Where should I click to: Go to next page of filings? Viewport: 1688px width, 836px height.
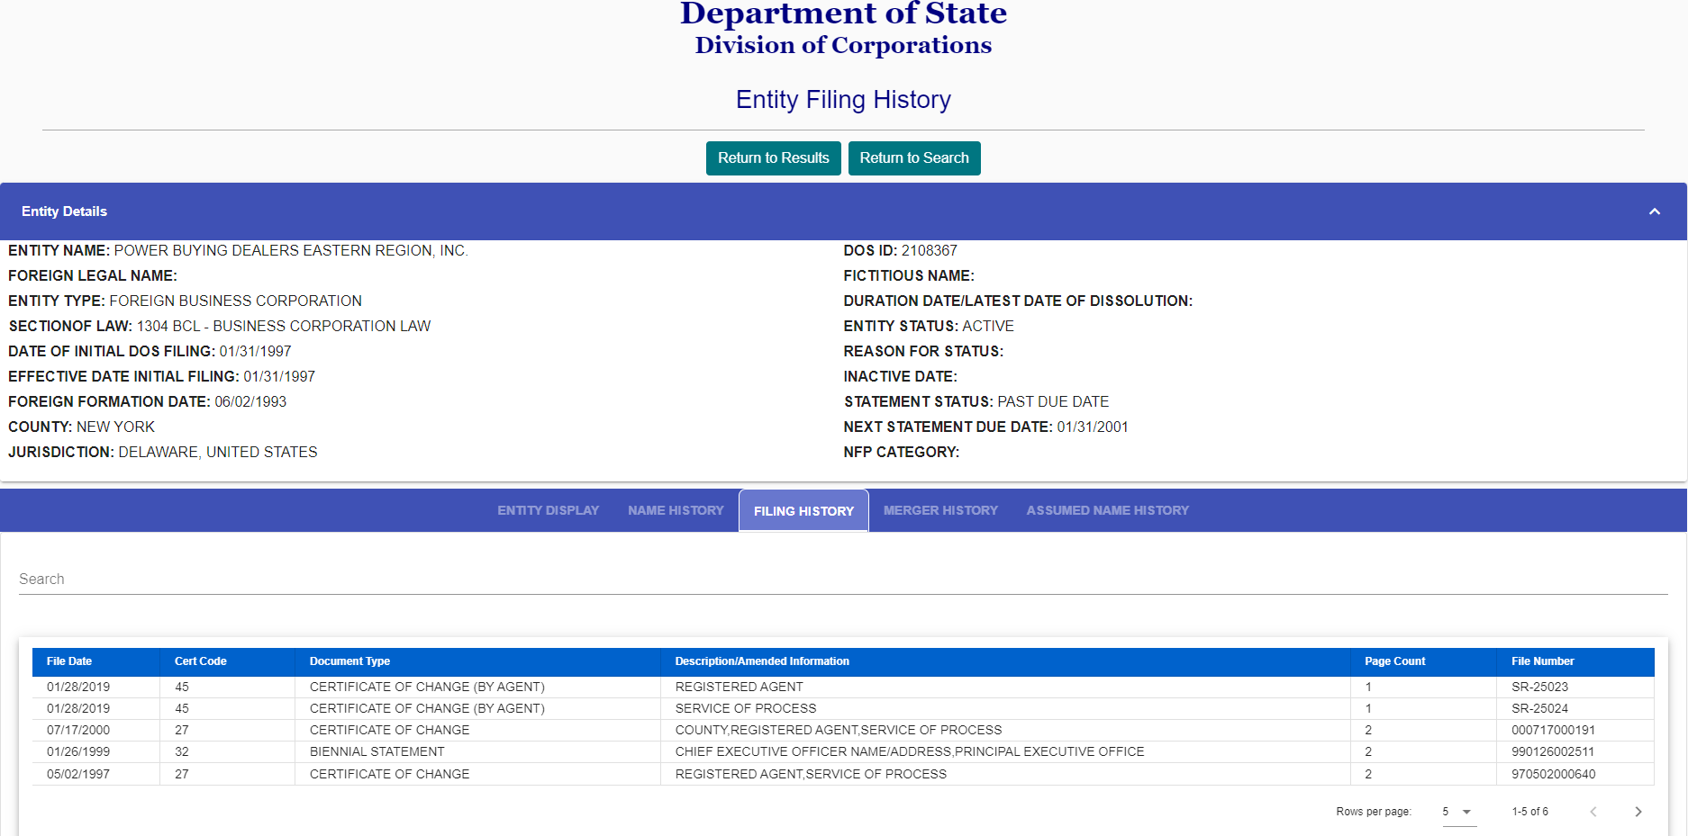tap(1638, 812)
